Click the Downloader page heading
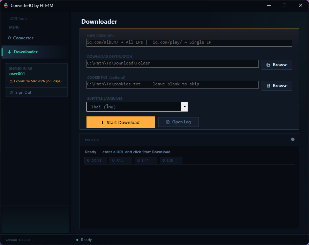The width and height of the screenshot is (309, 245). pyautogui.click(x=99, y=22)
